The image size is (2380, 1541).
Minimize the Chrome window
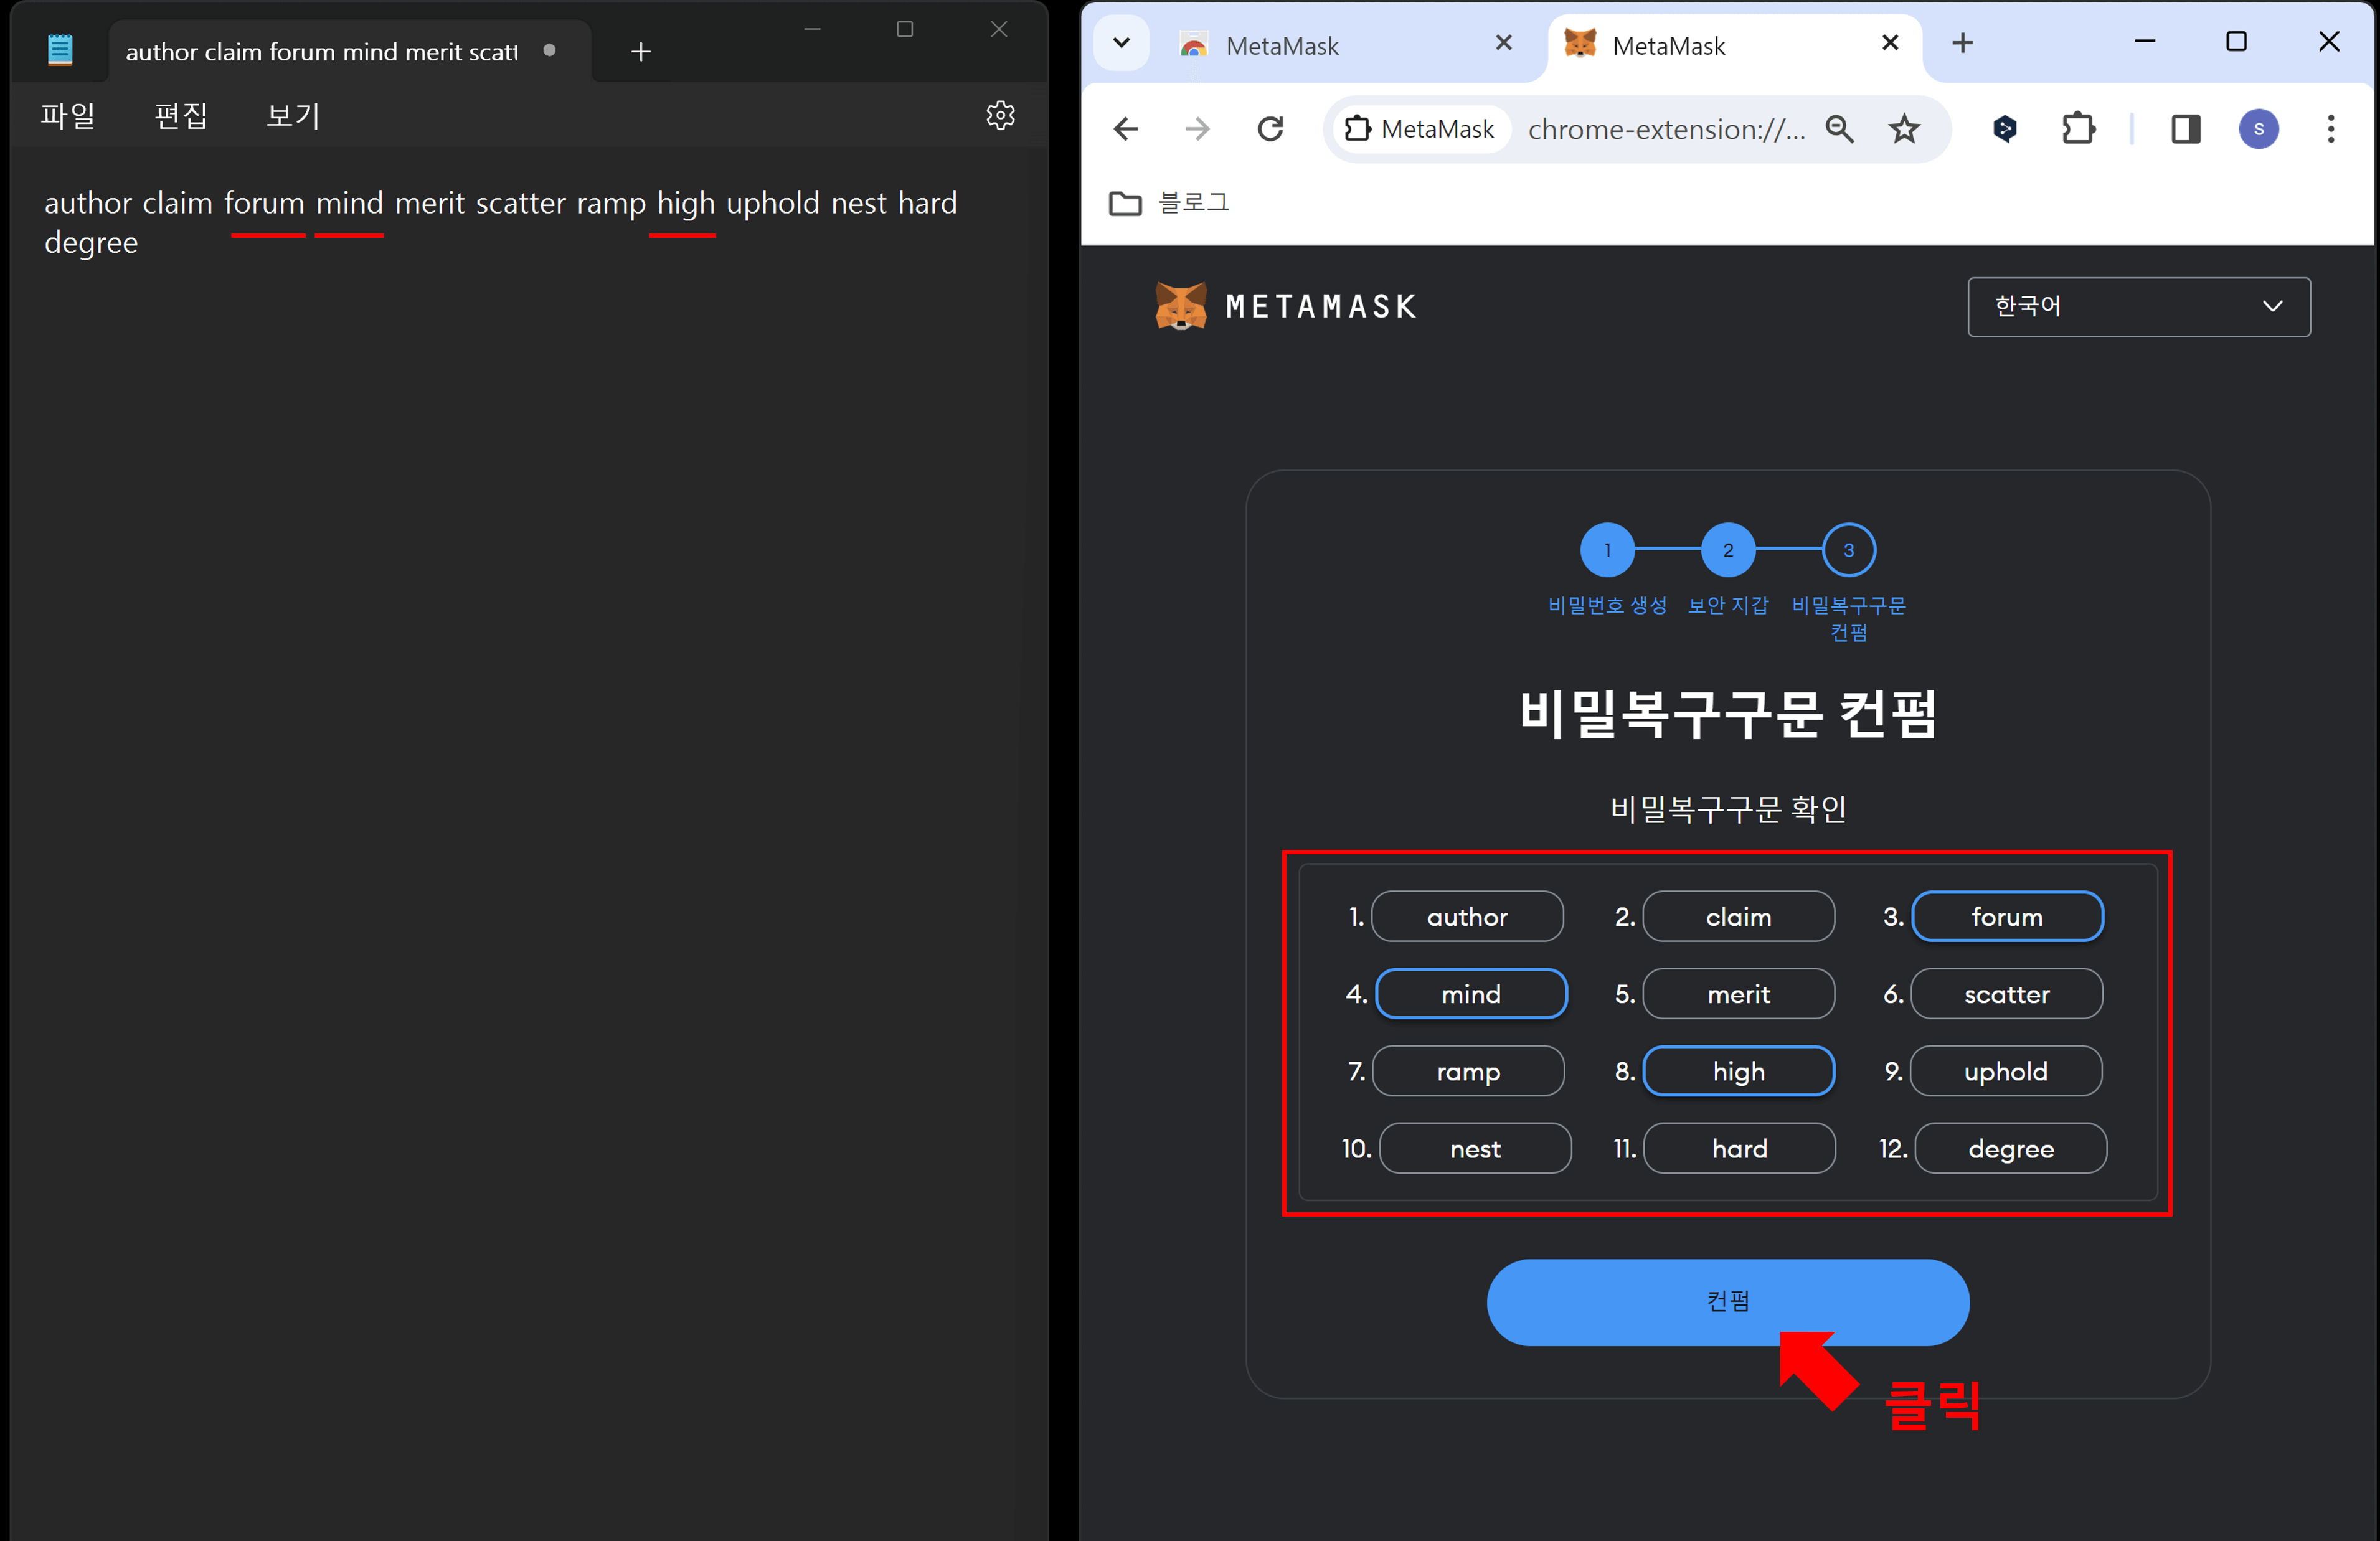(2144, 42)
